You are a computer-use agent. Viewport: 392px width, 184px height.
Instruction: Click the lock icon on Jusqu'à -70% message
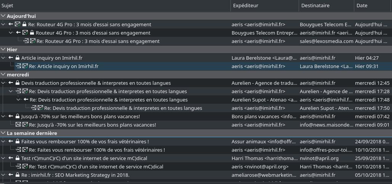point(18,116)
